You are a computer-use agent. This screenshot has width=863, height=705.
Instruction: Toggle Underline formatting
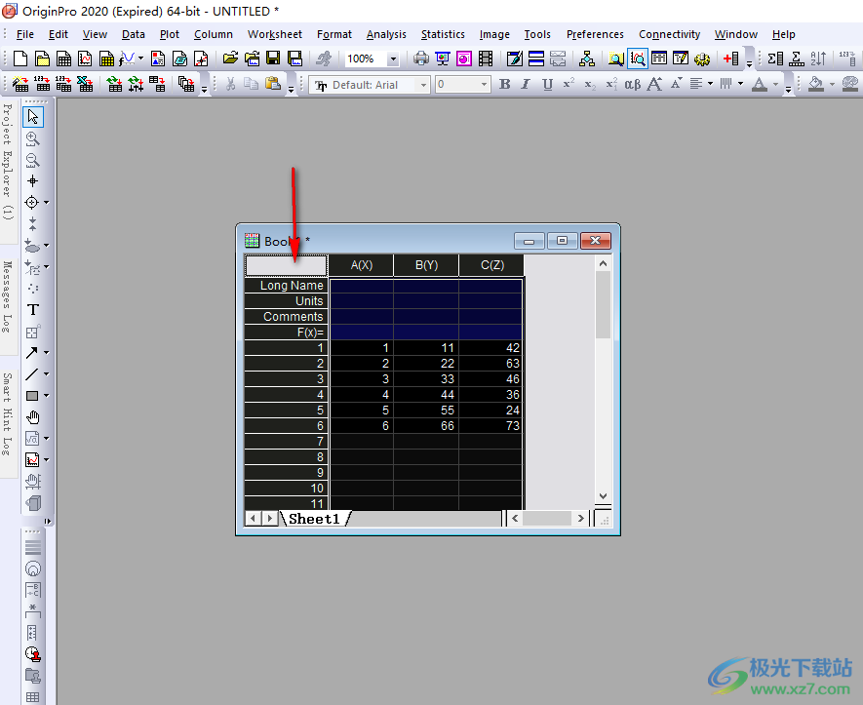pyautogui.click(x=547, y=84)
